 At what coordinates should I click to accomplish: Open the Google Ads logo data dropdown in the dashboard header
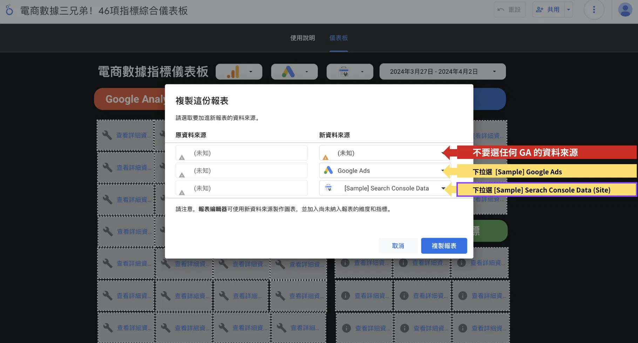click(294, 72)
